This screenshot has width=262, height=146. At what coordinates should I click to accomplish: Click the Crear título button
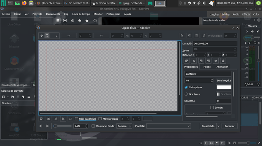tap(208, 126)
